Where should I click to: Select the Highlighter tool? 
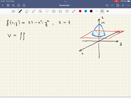(x=34, y=11)
